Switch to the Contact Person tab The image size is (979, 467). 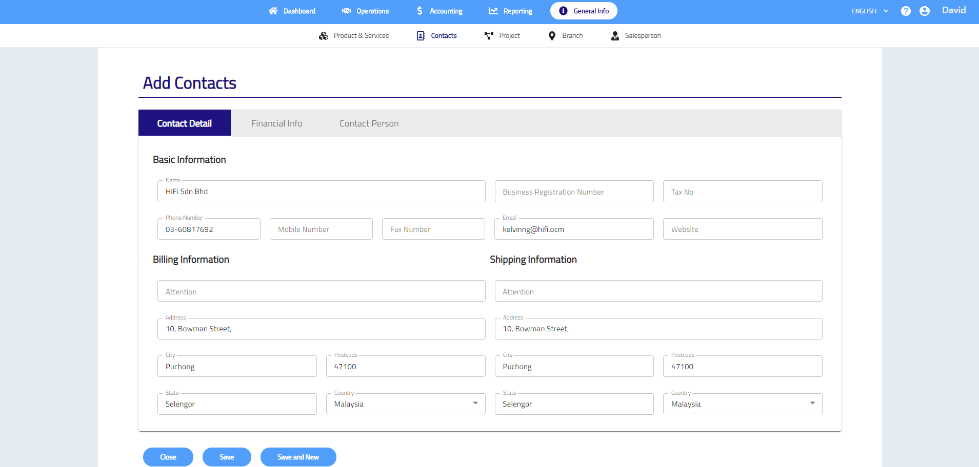369,123
